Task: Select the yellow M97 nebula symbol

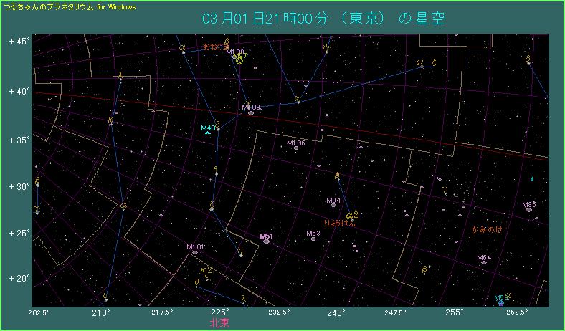Action: (x=239, y=61)
